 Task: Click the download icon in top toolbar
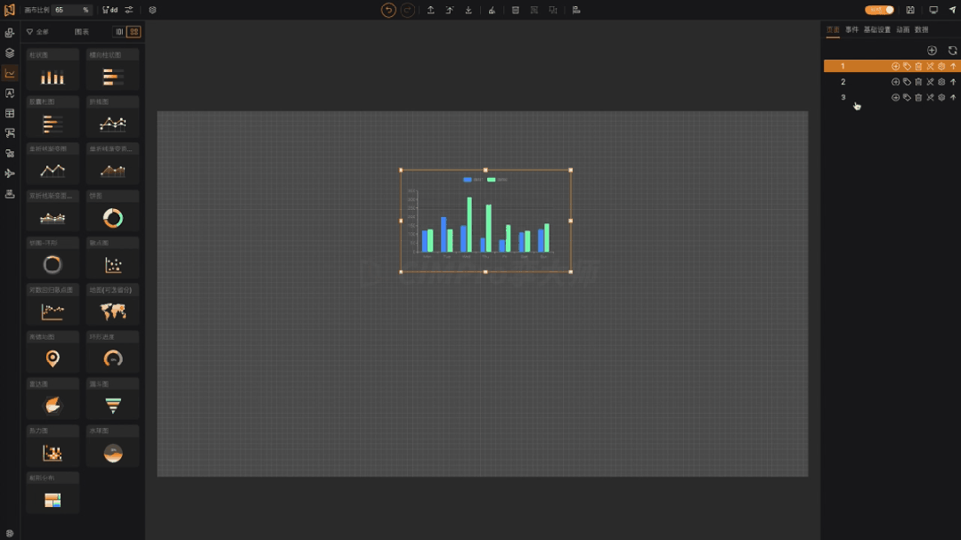tap(468, 10)
